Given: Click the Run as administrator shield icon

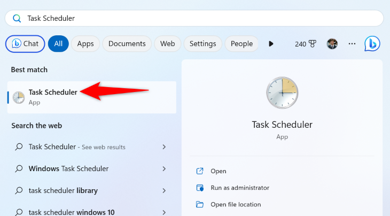Looking at the screenshot, I should coord(200,188).
